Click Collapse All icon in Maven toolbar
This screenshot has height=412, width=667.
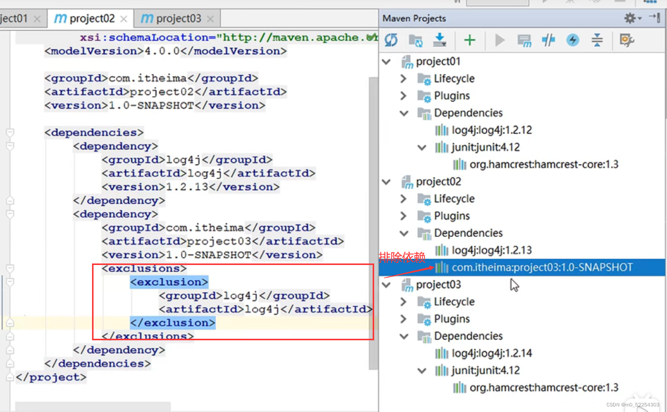pyautogui.click(x=597, y=40)
